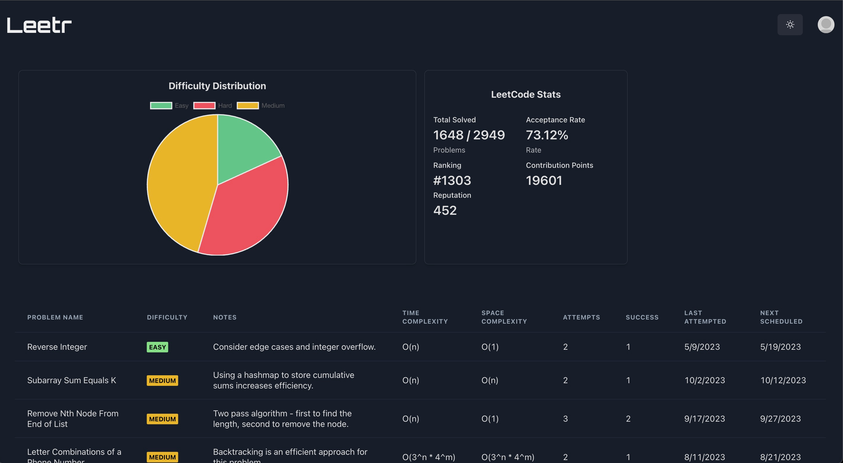Image resolution: width=843 pixels, height=463 pixels.
Task: Sort by Difficulty column header
Action: point(167,317)
